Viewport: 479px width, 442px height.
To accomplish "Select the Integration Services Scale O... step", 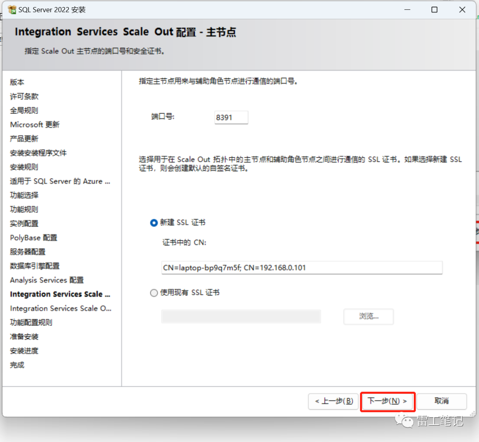I will pyautogui.click(x=61, y=309).
